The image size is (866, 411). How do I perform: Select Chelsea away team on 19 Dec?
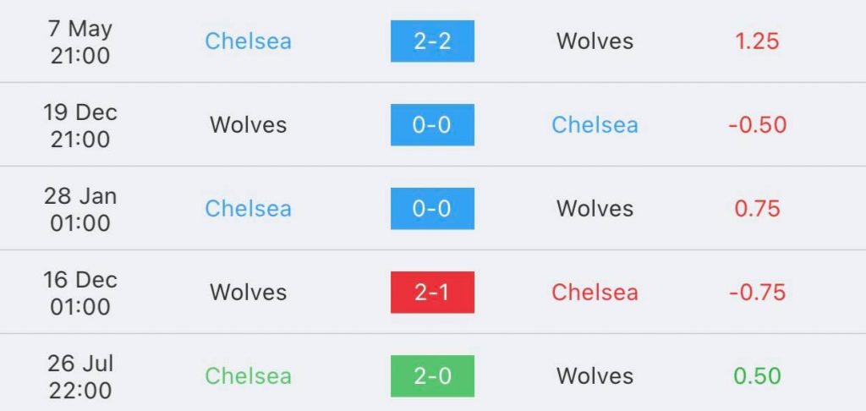point(595,125)
